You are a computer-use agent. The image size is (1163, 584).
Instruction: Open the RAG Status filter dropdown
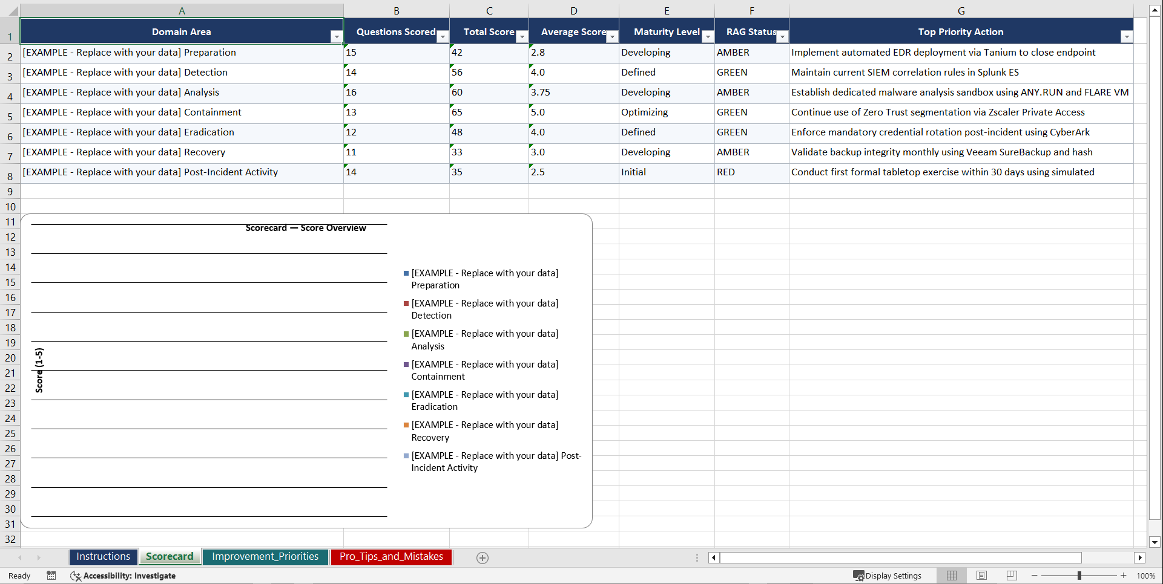point(782,37)
